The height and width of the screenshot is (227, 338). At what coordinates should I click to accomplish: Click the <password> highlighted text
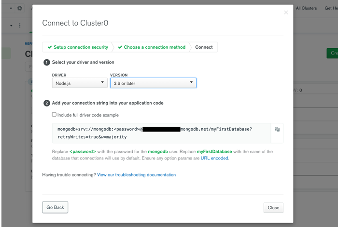(83, 152)
